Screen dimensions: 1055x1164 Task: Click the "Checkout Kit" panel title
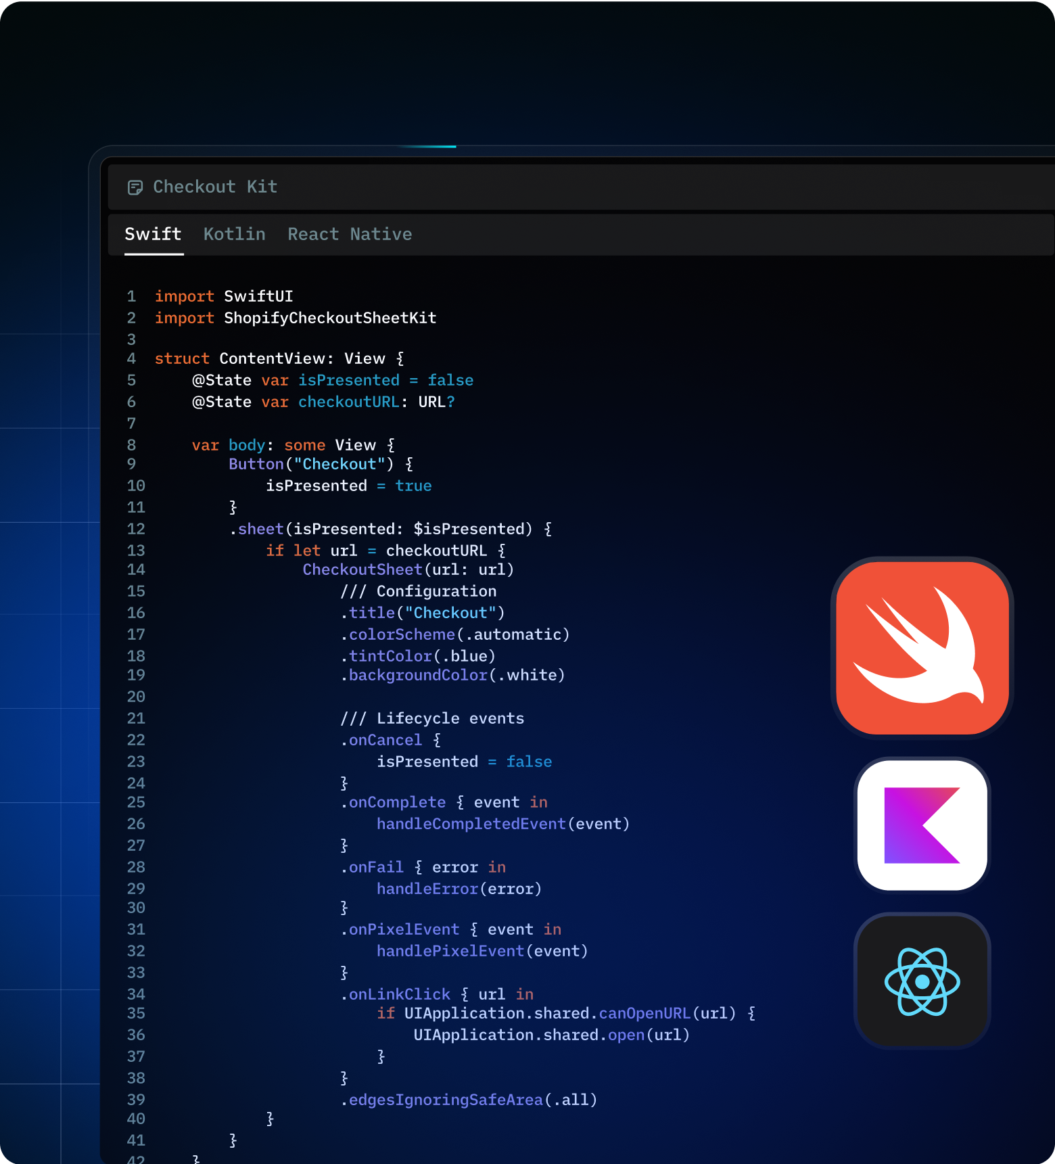pos(215,187)
